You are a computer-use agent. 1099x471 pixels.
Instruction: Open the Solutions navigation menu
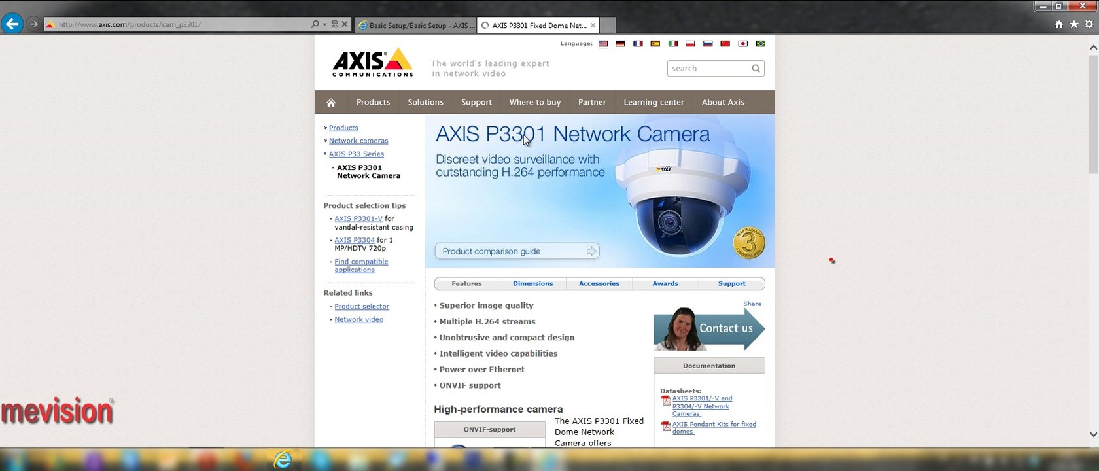pyautogui.click(x=425, y=103)
